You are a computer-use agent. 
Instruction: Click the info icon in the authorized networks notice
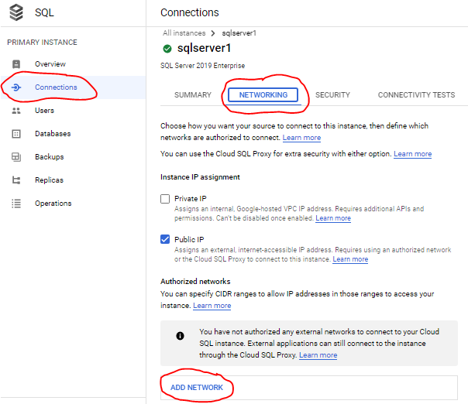(180, 336)
